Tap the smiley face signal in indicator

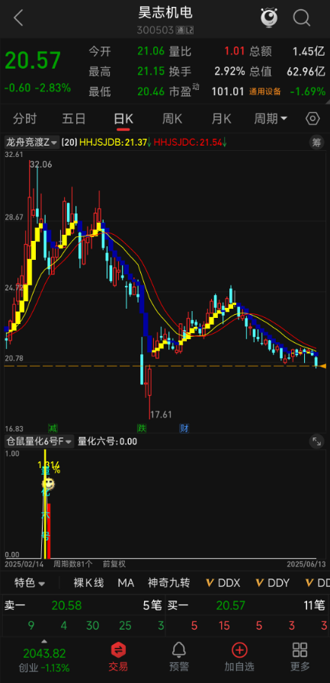coord(48,483)
